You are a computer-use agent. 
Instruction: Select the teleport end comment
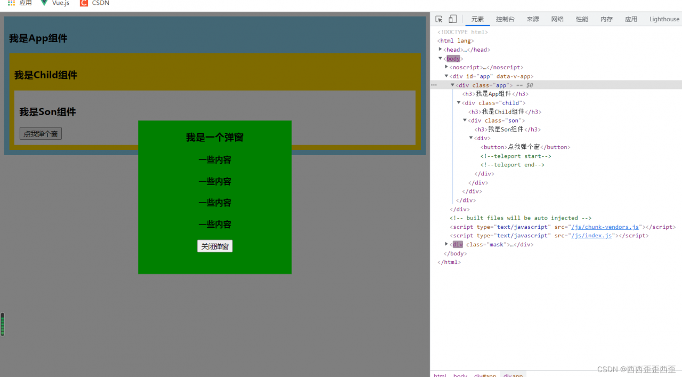click(x=513, y=165)
